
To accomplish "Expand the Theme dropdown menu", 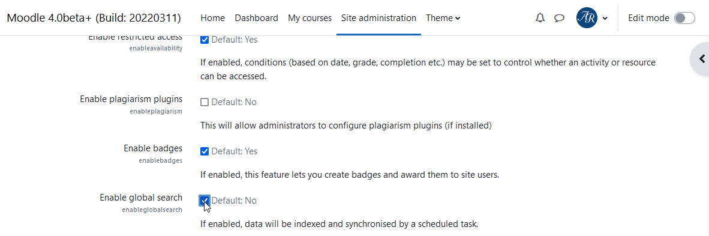I will (443, 18).
